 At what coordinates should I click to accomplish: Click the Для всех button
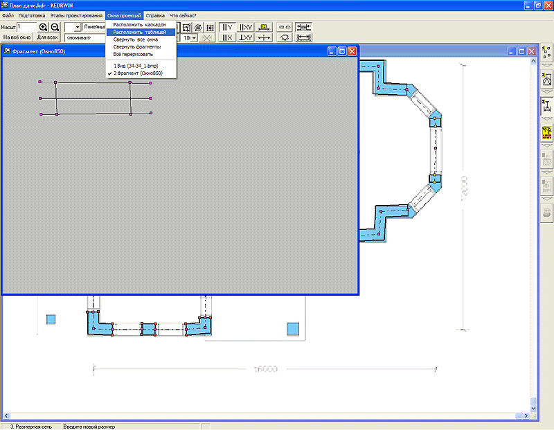(47, 37)
